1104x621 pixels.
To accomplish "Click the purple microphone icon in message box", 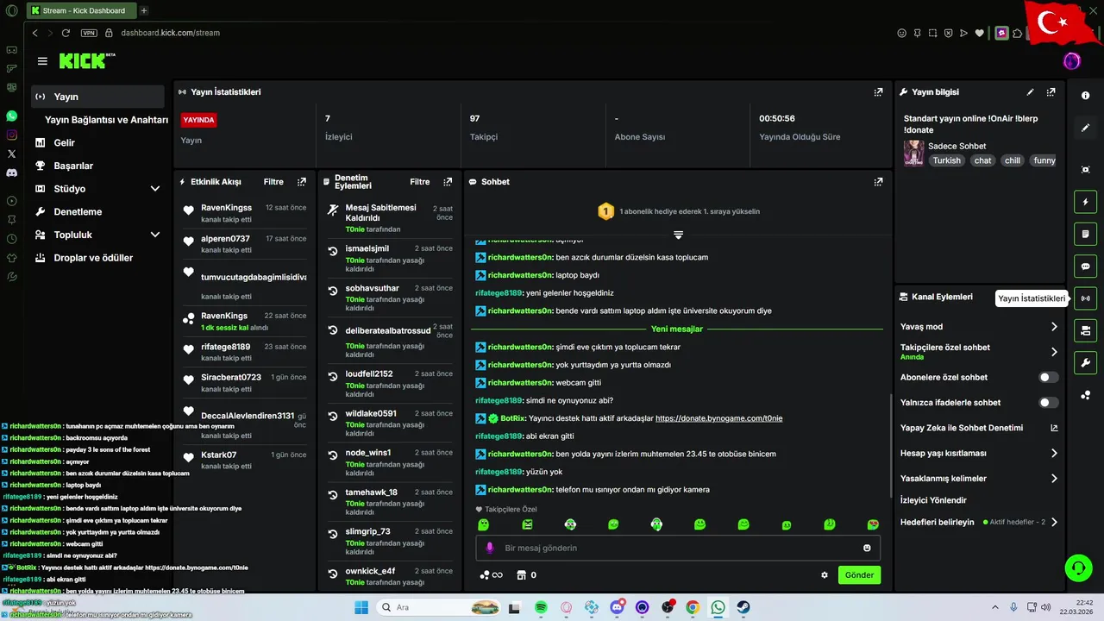I will [490, 548].
